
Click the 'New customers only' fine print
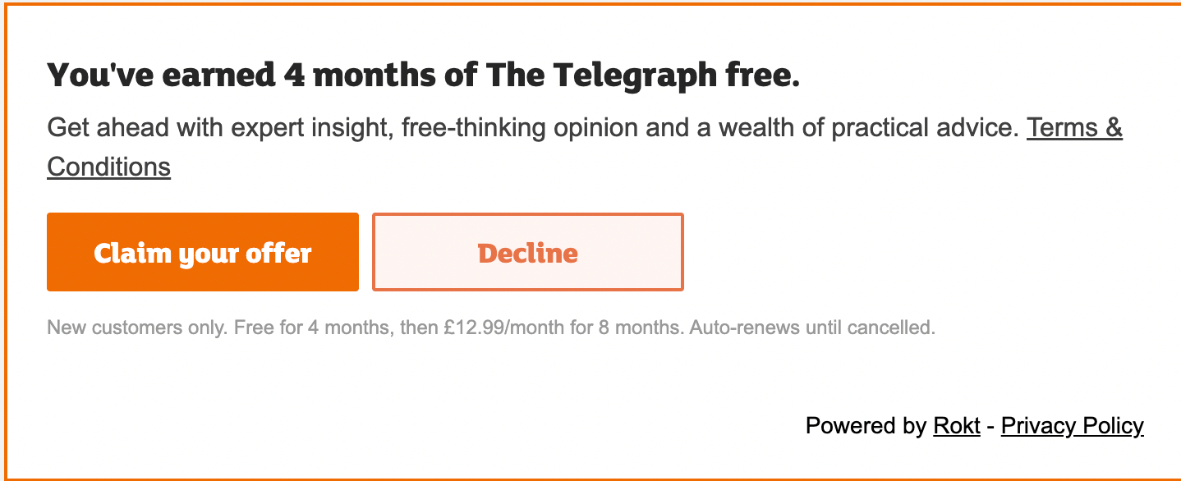click(137, 328)
